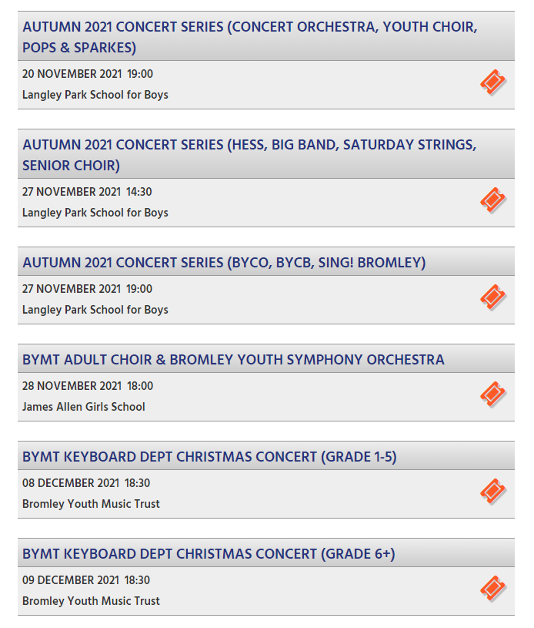The image size is (534, 628).
Task: Select the 27 November 2021 19:00 date text
Action: pos(88,289)
